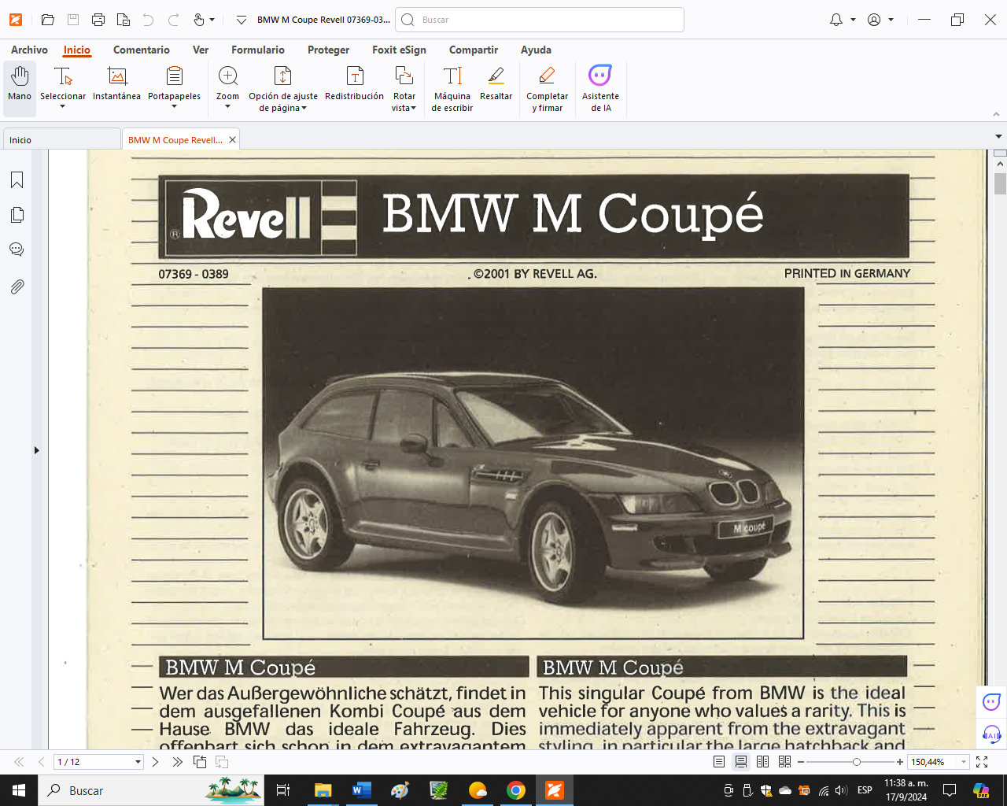Open the comments panel in sidebar
The width and height of the screenshot is (1007, 806).
tap(17, 250)
